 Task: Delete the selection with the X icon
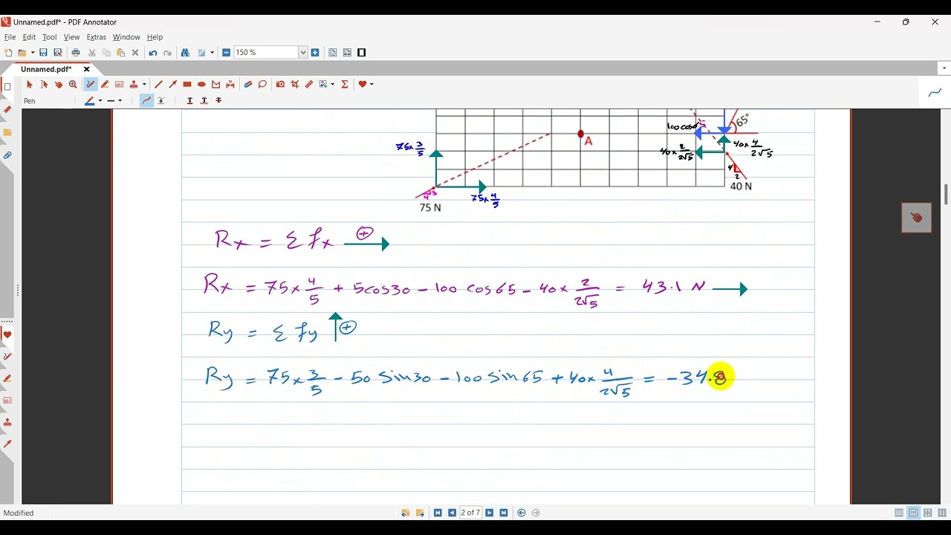pyautogui.click(x=135, y=53)
